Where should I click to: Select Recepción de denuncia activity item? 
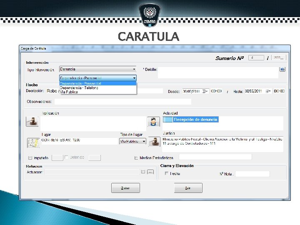[190, 120]
